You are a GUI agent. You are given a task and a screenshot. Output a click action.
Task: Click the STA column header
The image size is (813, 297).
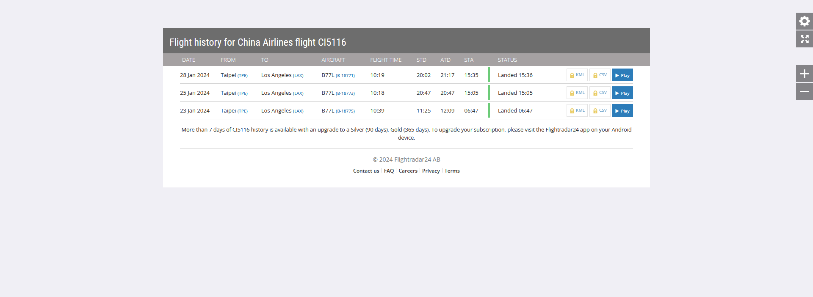point(469,60)
